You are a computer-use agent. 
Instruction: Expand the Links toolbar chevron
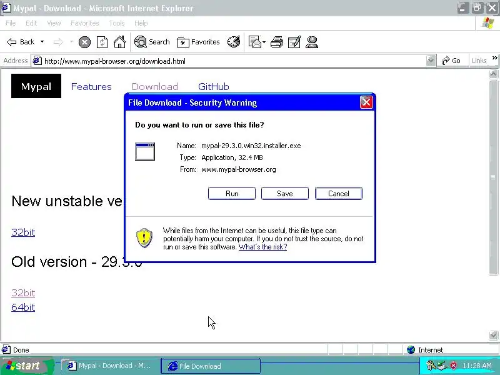494,58
